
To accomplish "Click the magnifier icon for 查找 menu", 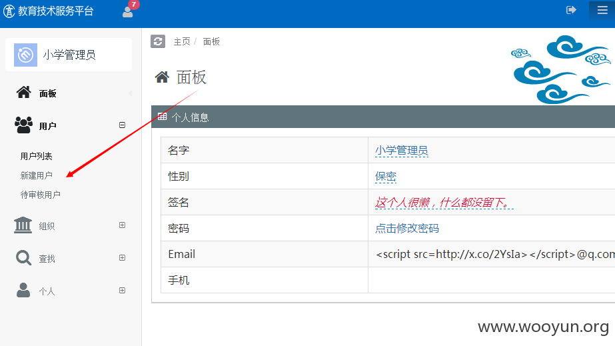I will tap(23, 258).
